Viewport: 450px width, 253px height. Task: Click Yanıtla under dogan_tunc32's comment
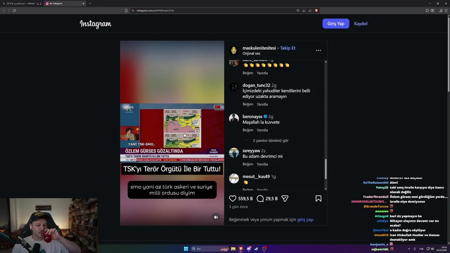(262, 104)
